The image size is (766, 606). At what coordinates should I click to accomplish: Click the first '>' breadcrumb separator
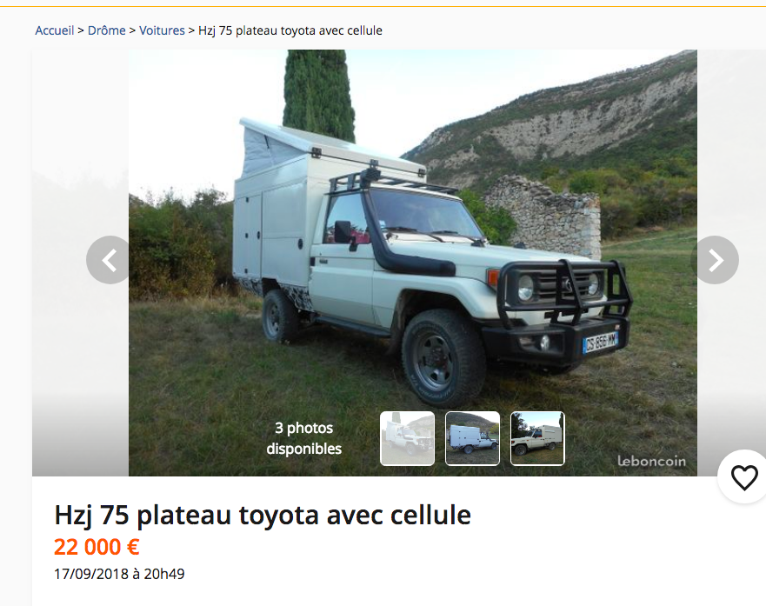tap(81, 30)
